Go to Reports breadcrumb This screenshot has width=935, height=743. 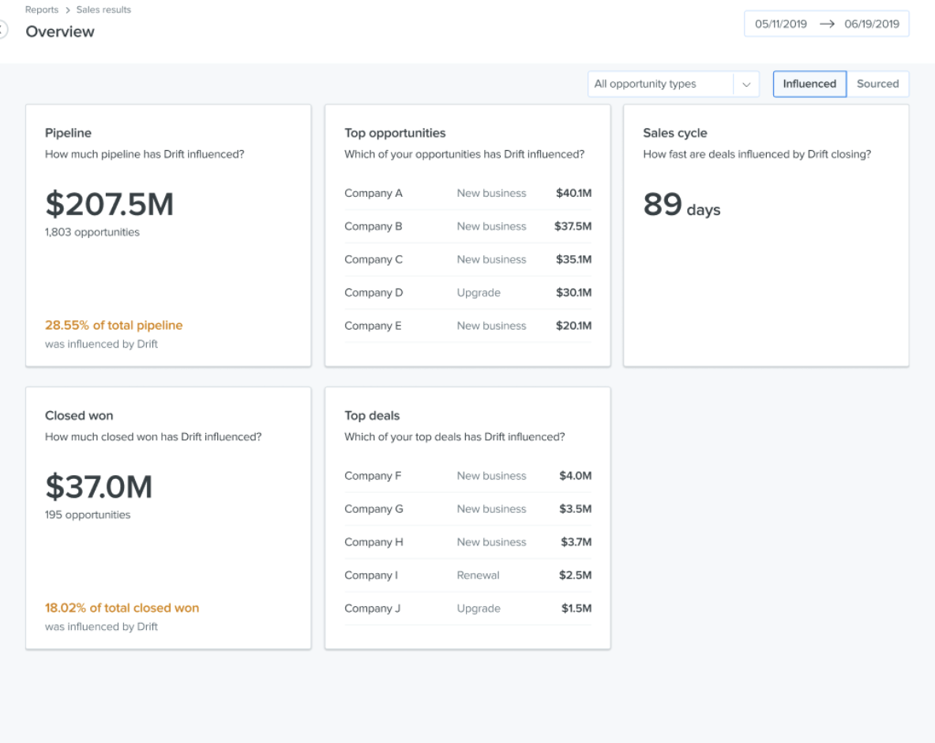(42, 10)
